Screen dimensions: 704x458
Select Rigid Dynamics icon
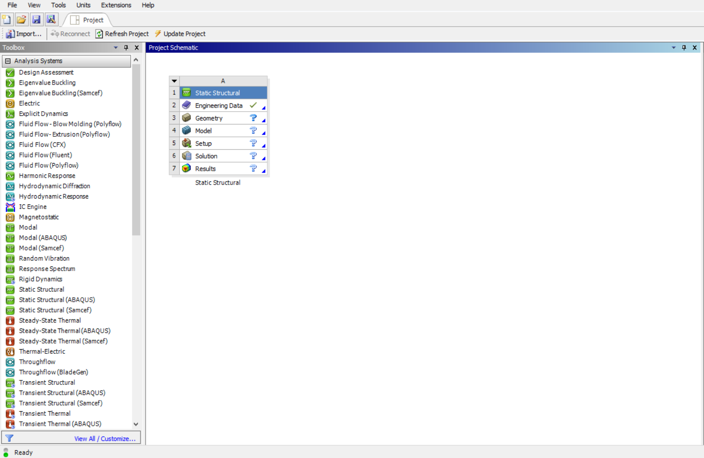[10, 279]
